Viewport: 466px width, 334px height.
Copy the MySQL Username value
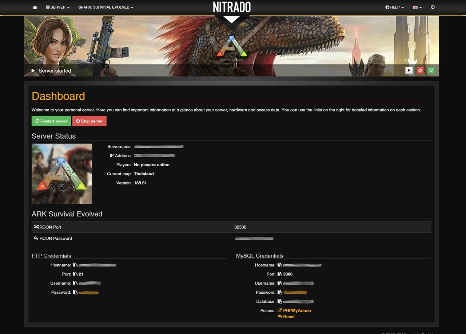280,284
